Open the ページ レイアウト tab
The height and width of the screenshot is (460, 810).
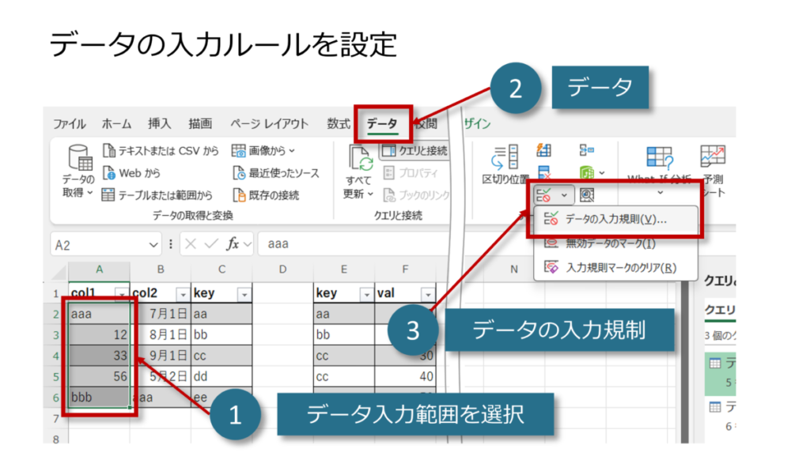click(269, 123)
